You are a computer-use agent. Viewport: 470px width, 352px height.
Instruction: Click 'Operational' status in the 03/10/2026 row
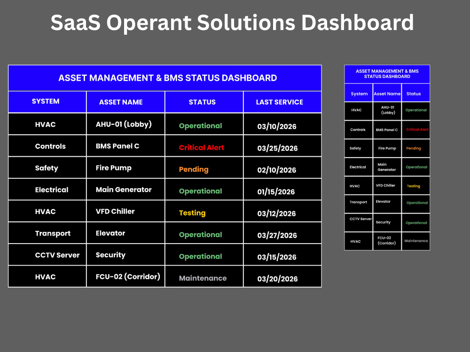coord(200,126)
